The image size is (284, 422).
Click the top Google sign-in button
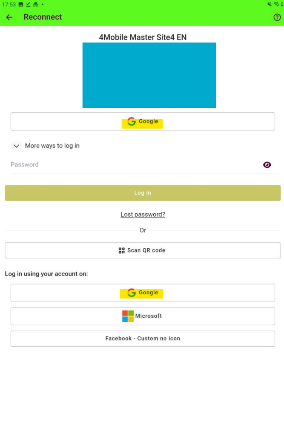[143, 121]
